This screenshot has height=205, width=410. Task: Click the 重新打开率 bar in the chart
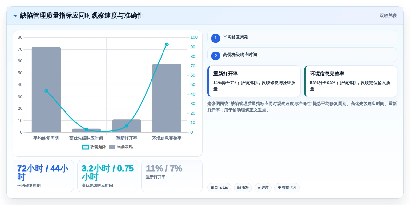(x=127, y=126)
